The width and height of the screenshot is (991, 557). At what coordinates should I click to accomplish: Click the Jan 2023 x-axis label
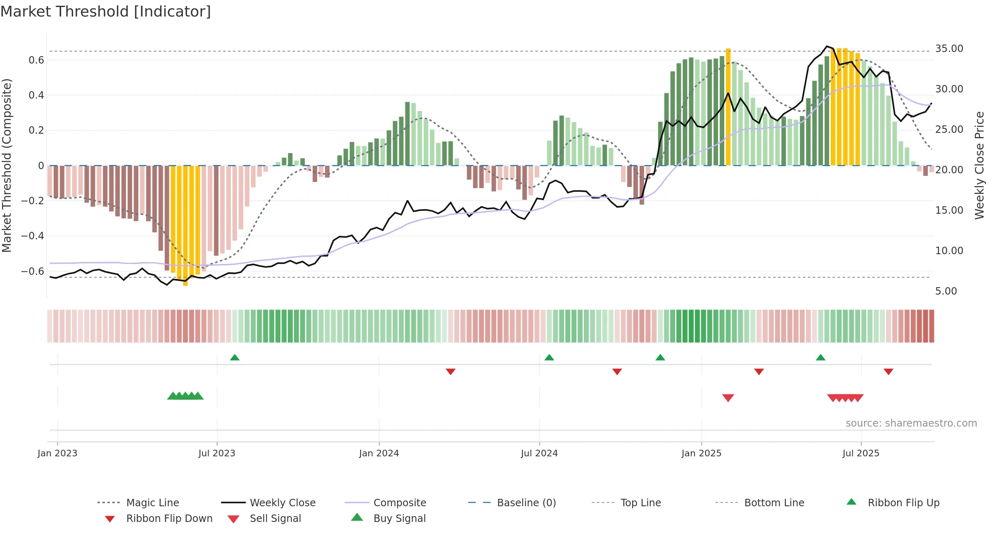[x=57, y=453]
